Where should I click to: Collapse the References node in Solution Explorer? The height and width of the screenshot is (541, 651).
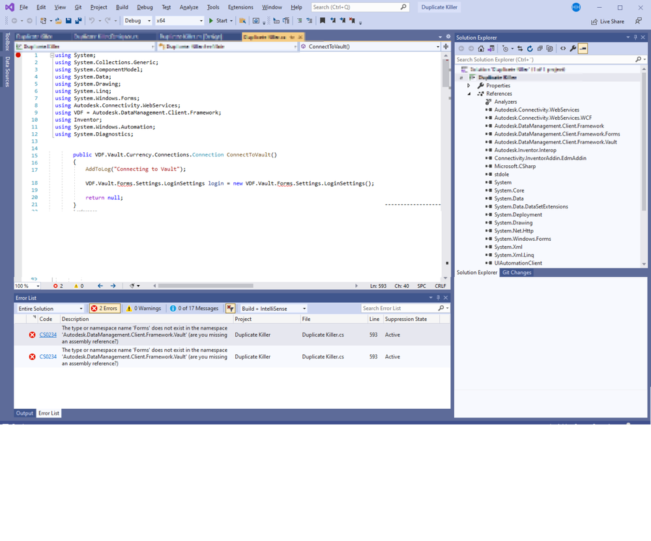469,94
